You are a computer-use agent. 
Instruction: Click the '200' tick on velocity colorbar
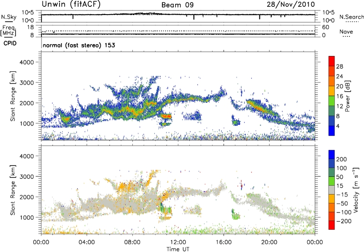point(342,159)
